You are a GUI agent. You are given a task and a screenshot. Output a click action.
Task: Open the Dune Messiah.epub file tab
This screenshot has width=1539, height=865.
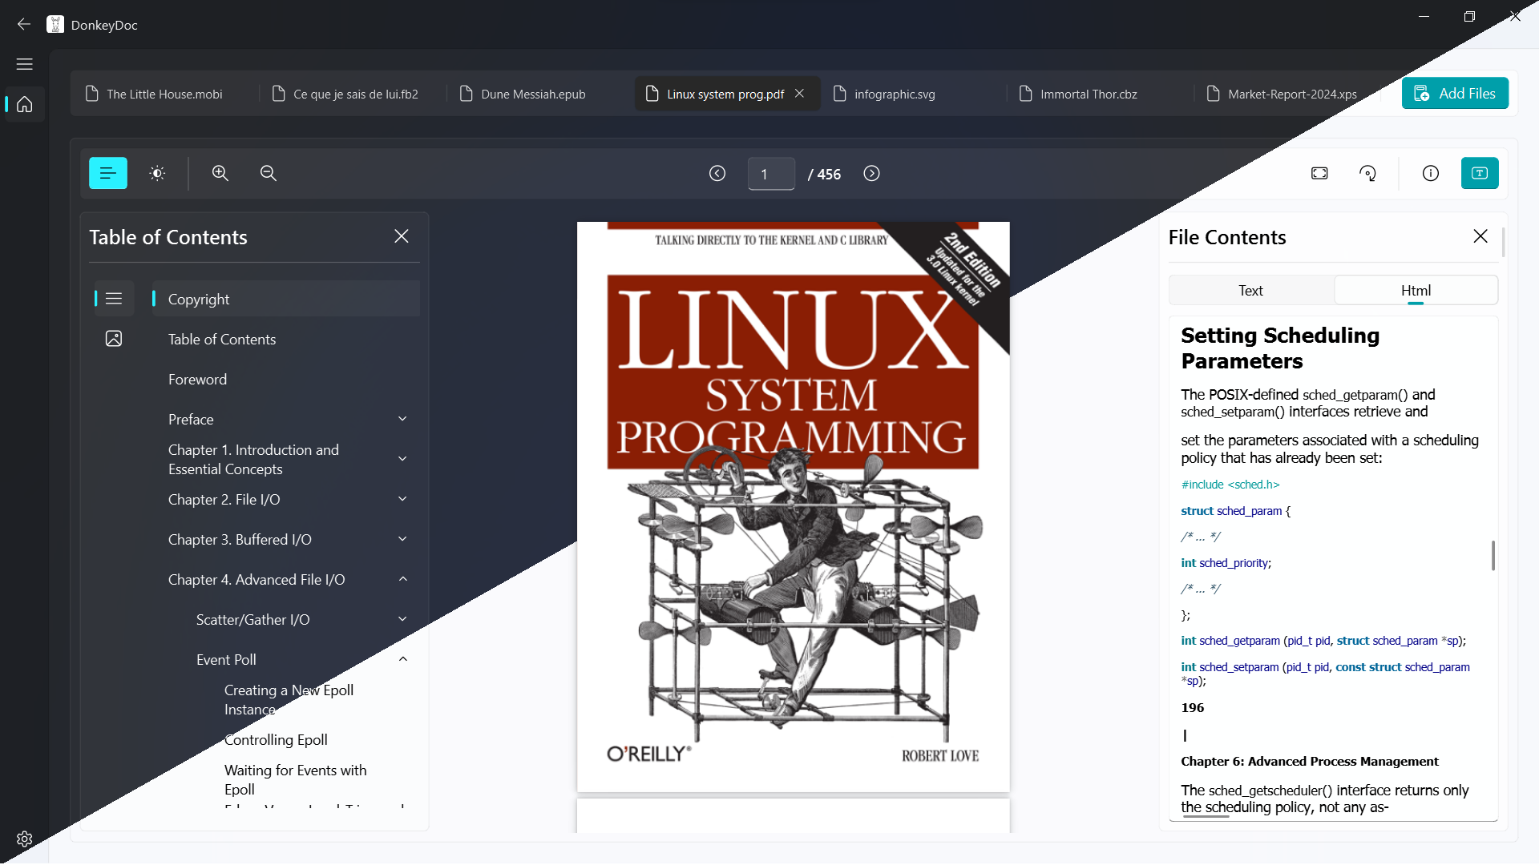coord(533,94)
